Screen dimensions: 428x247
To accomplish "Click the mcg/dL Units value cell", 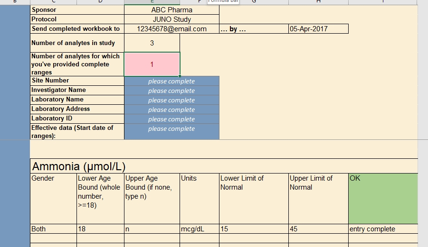I will (200, 229).
